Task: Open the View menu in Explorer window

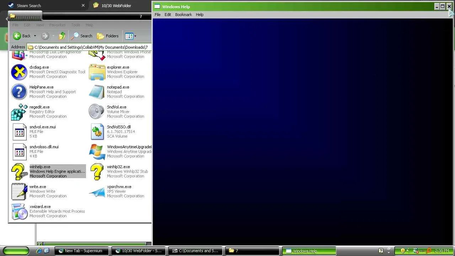Action: pos(40,25)
